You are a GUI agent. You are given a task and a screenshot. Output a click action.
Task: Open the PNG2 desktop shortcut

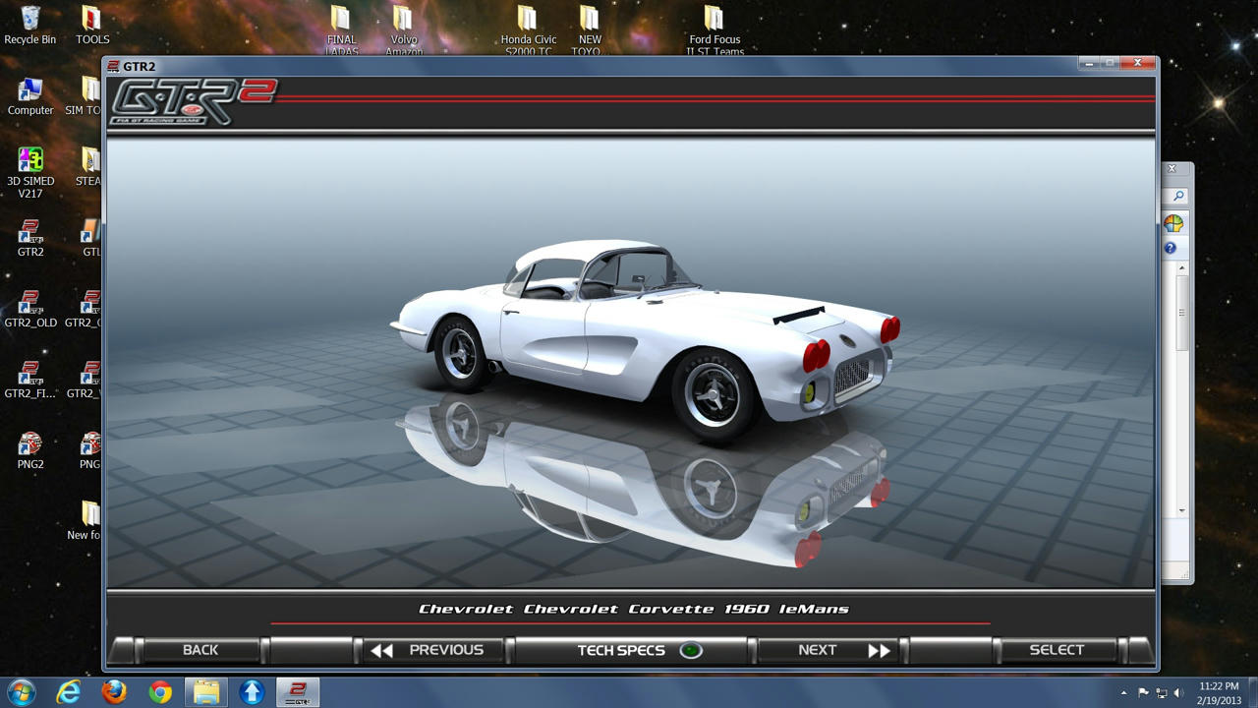click(29, 450)
